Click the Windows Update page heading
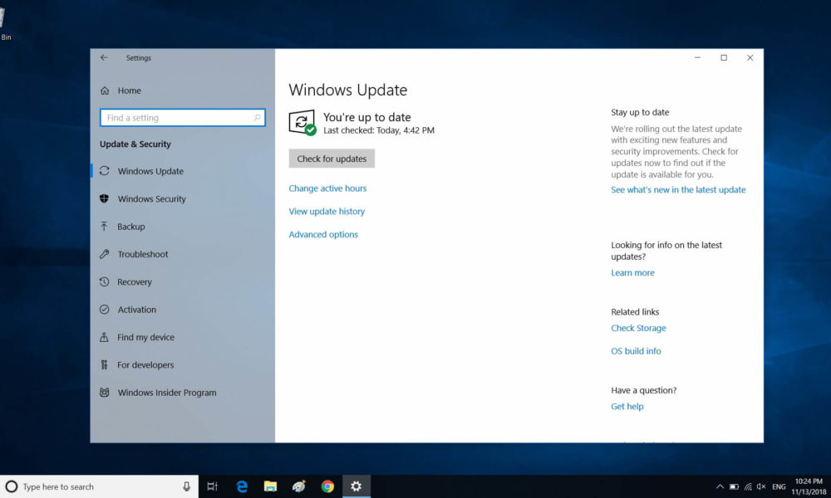This screenshot has width=831, height=498. pos(347,90)
